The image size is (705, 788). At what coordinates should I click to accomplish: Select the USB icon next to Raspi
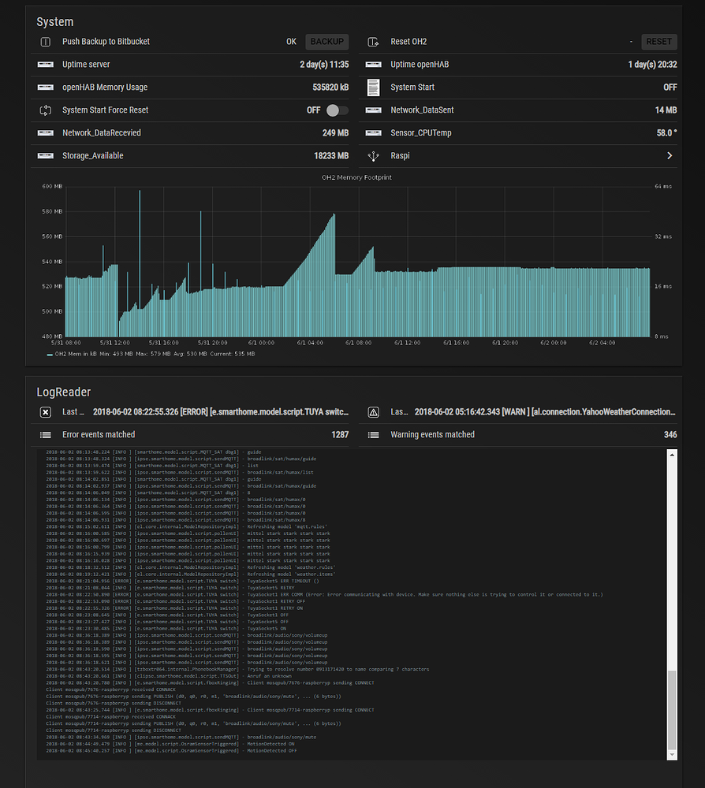point(374,155)
